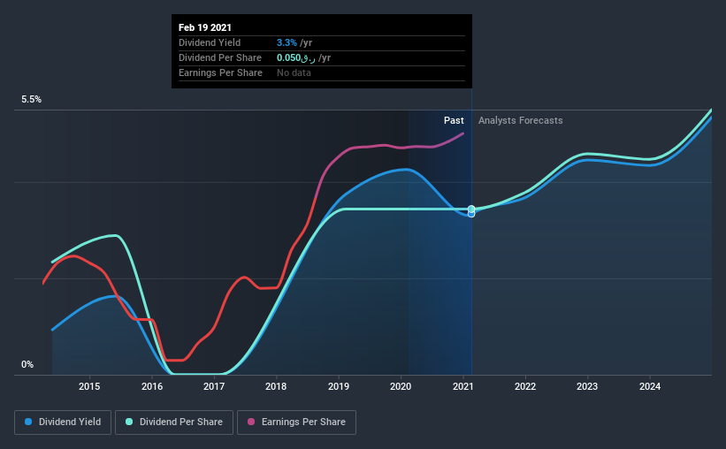This screenshot has width=726, height=449.
Task: Toggle the Earnings Per Share legend button
Action: click(296, 422)
